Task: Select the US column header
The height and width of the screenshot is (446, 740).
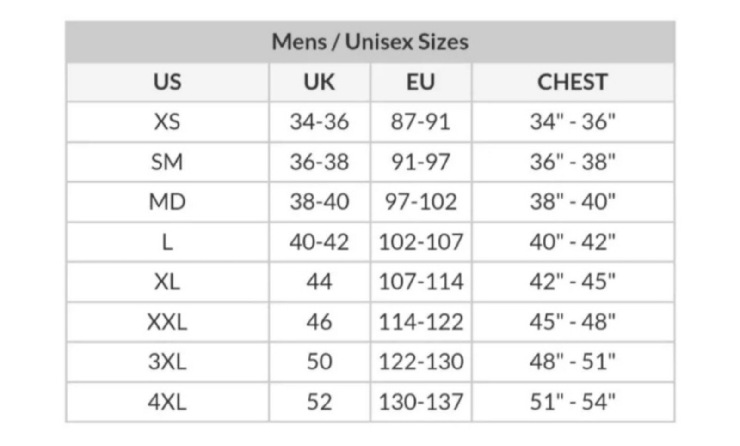Action: (167, 82)
